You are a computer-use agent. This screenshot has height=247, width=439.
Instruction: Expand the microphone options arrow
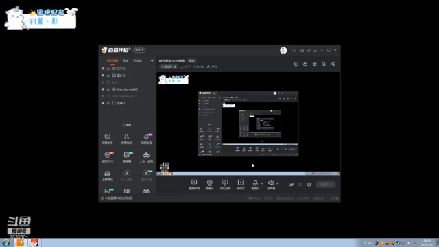[x=262, y=183]
